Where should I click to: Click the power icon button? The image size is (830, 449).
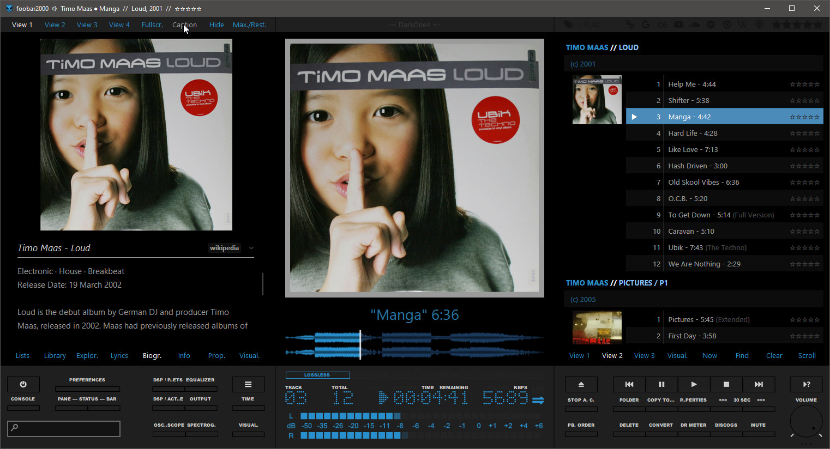pos(23,384)
